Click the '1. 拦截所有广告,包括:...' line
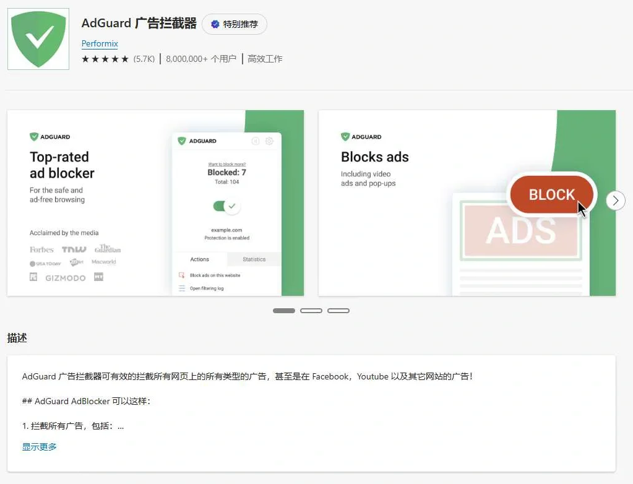Viewport: 633px width, 484px height. coord(73,426)
